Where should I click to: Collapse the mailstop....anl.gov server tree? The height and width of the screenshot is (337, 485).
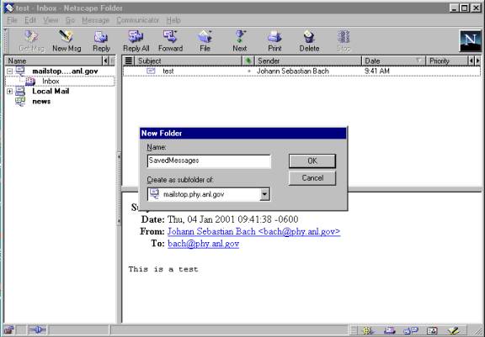(9, 71)
